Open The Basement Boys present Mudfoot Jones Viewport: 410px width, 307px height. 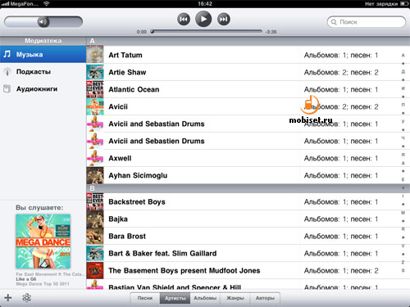pyautogui.click(x=248, y=270)
